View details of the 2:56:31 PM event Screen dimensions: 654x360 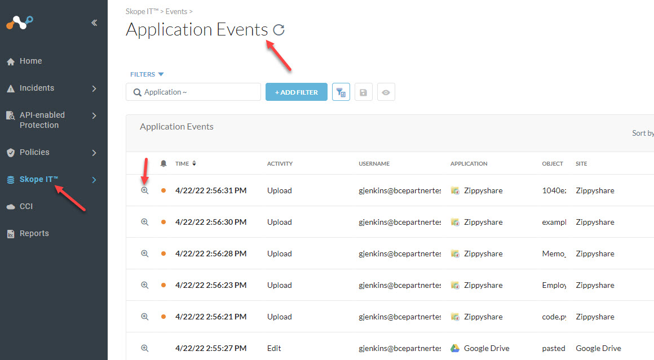145,190
